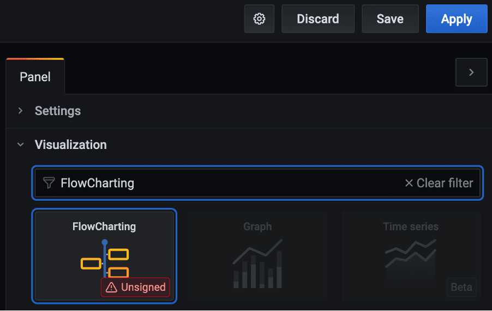This screenshot has height=311, width=492.
Task: Open dashboard settings via gear icon
Action: [260, 19]
